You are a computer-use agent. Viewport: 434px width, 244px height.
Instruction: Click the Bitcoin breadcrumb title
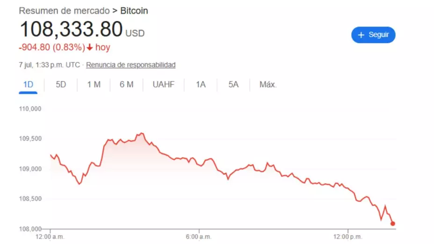click(134, 11)
